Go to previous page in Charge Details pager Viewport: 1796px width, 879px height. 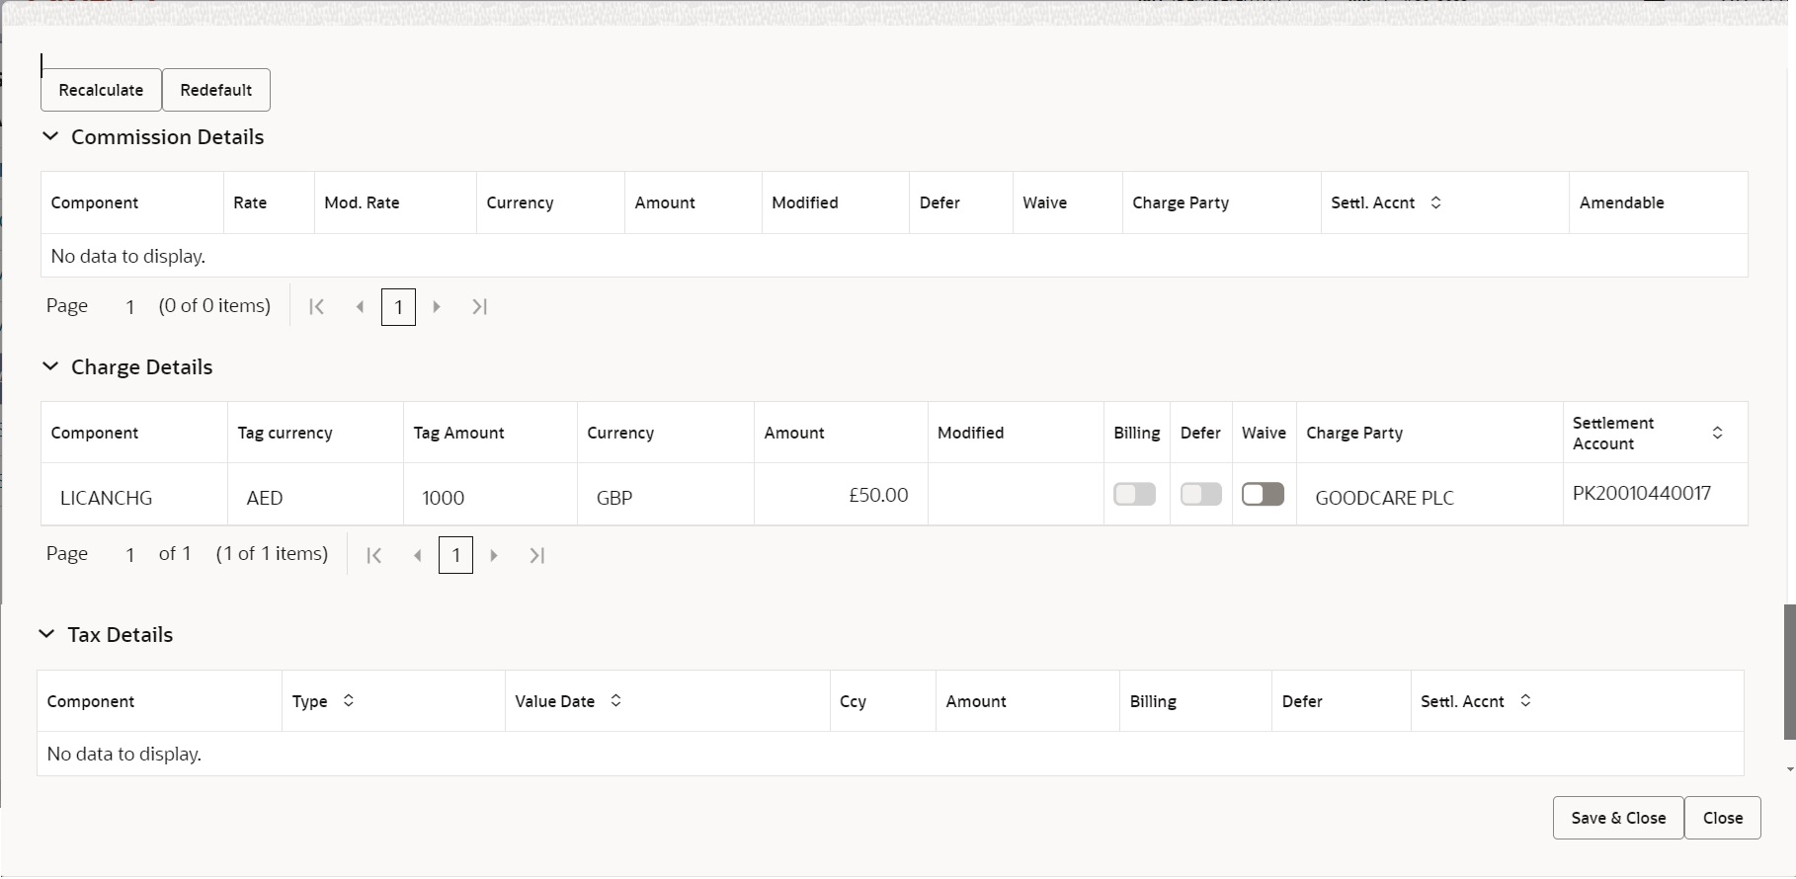click(x=417, y=555)
